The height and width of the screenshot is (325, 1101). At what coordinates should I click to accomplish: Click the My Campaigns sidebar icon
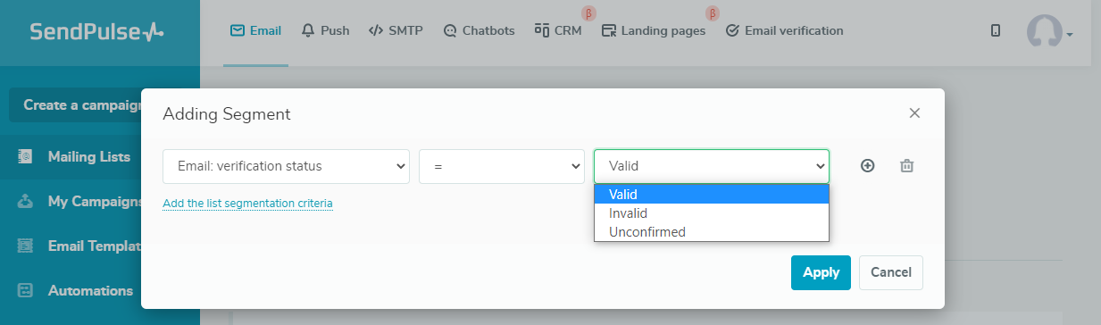(x=26, y=202)
